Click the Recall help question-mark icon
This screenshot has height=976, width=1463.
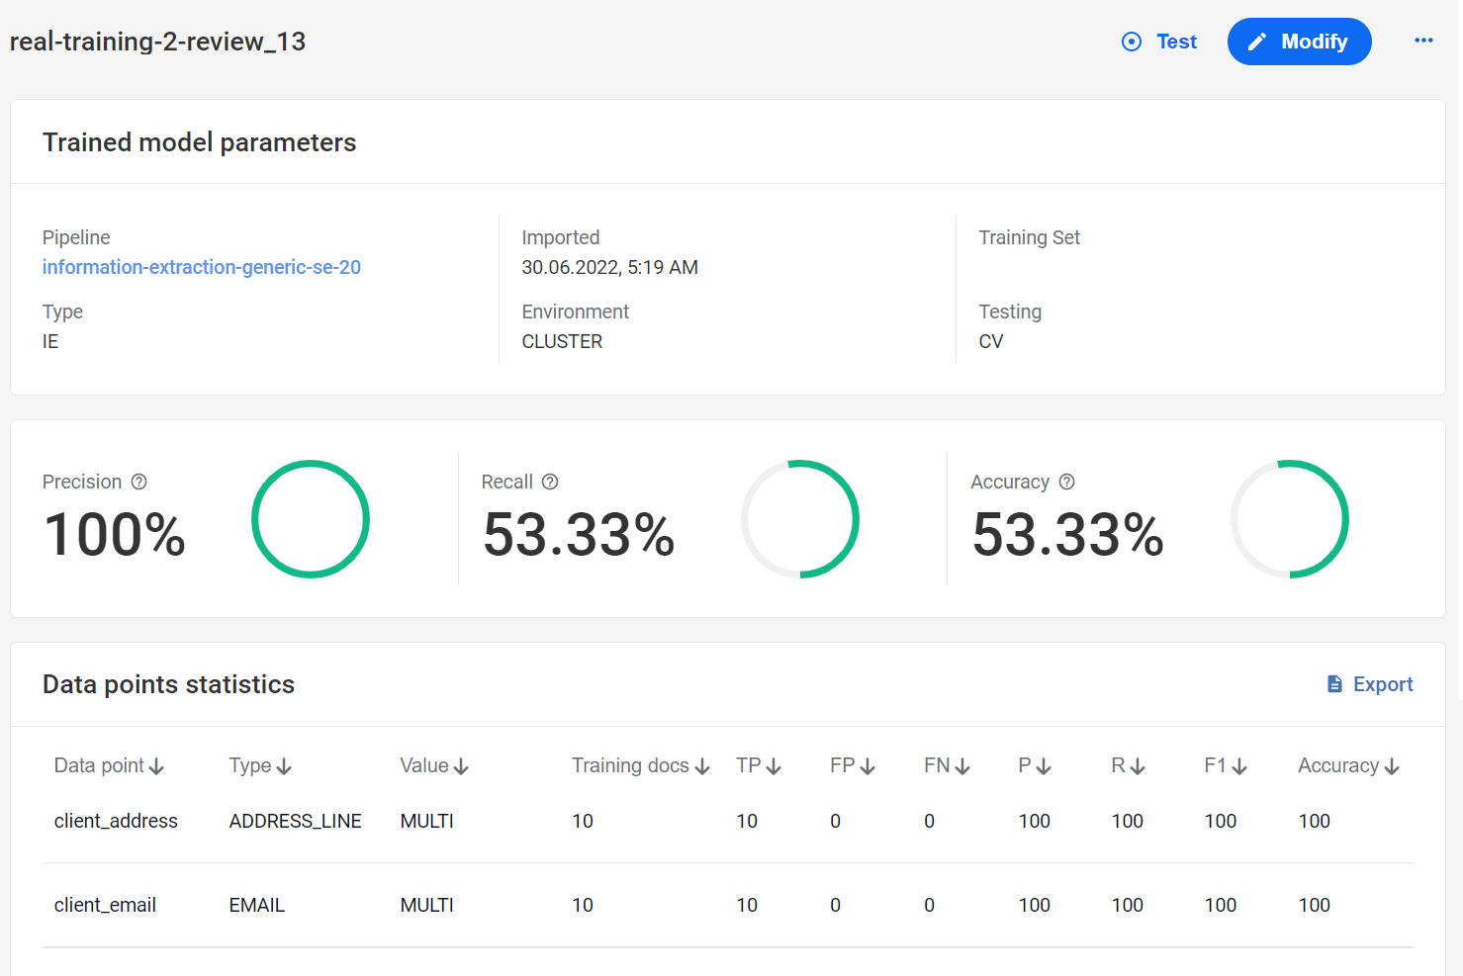click(550, 482)
